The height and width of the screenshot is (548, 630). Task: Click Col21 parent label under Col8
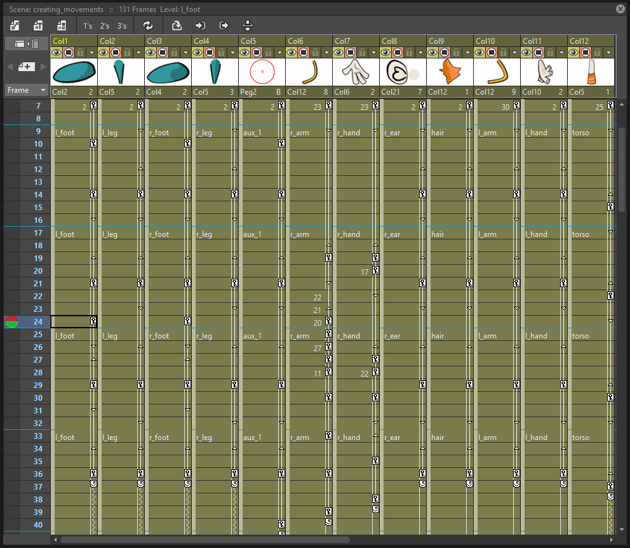(391, 92)
